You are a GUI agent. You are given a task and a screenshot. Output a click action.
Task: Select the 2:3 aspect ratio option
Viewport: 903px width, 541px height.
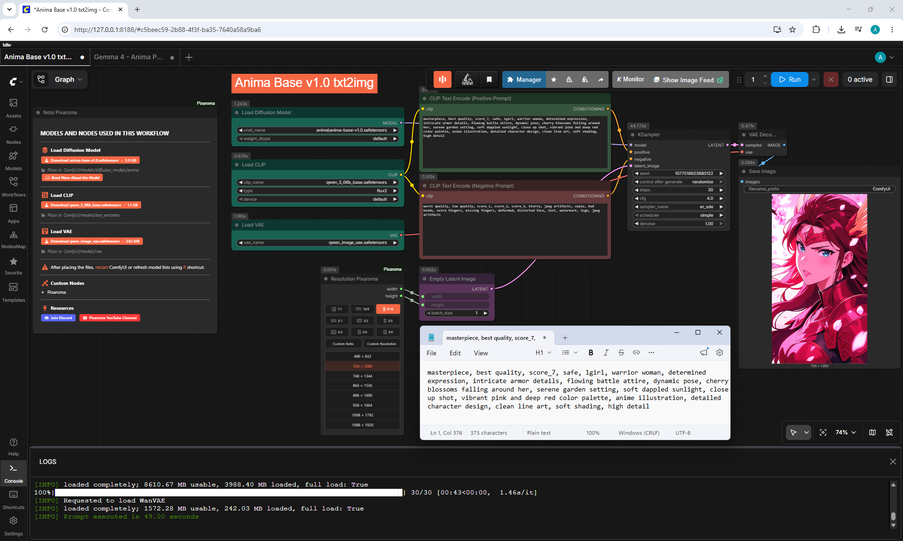click(388, 321)
